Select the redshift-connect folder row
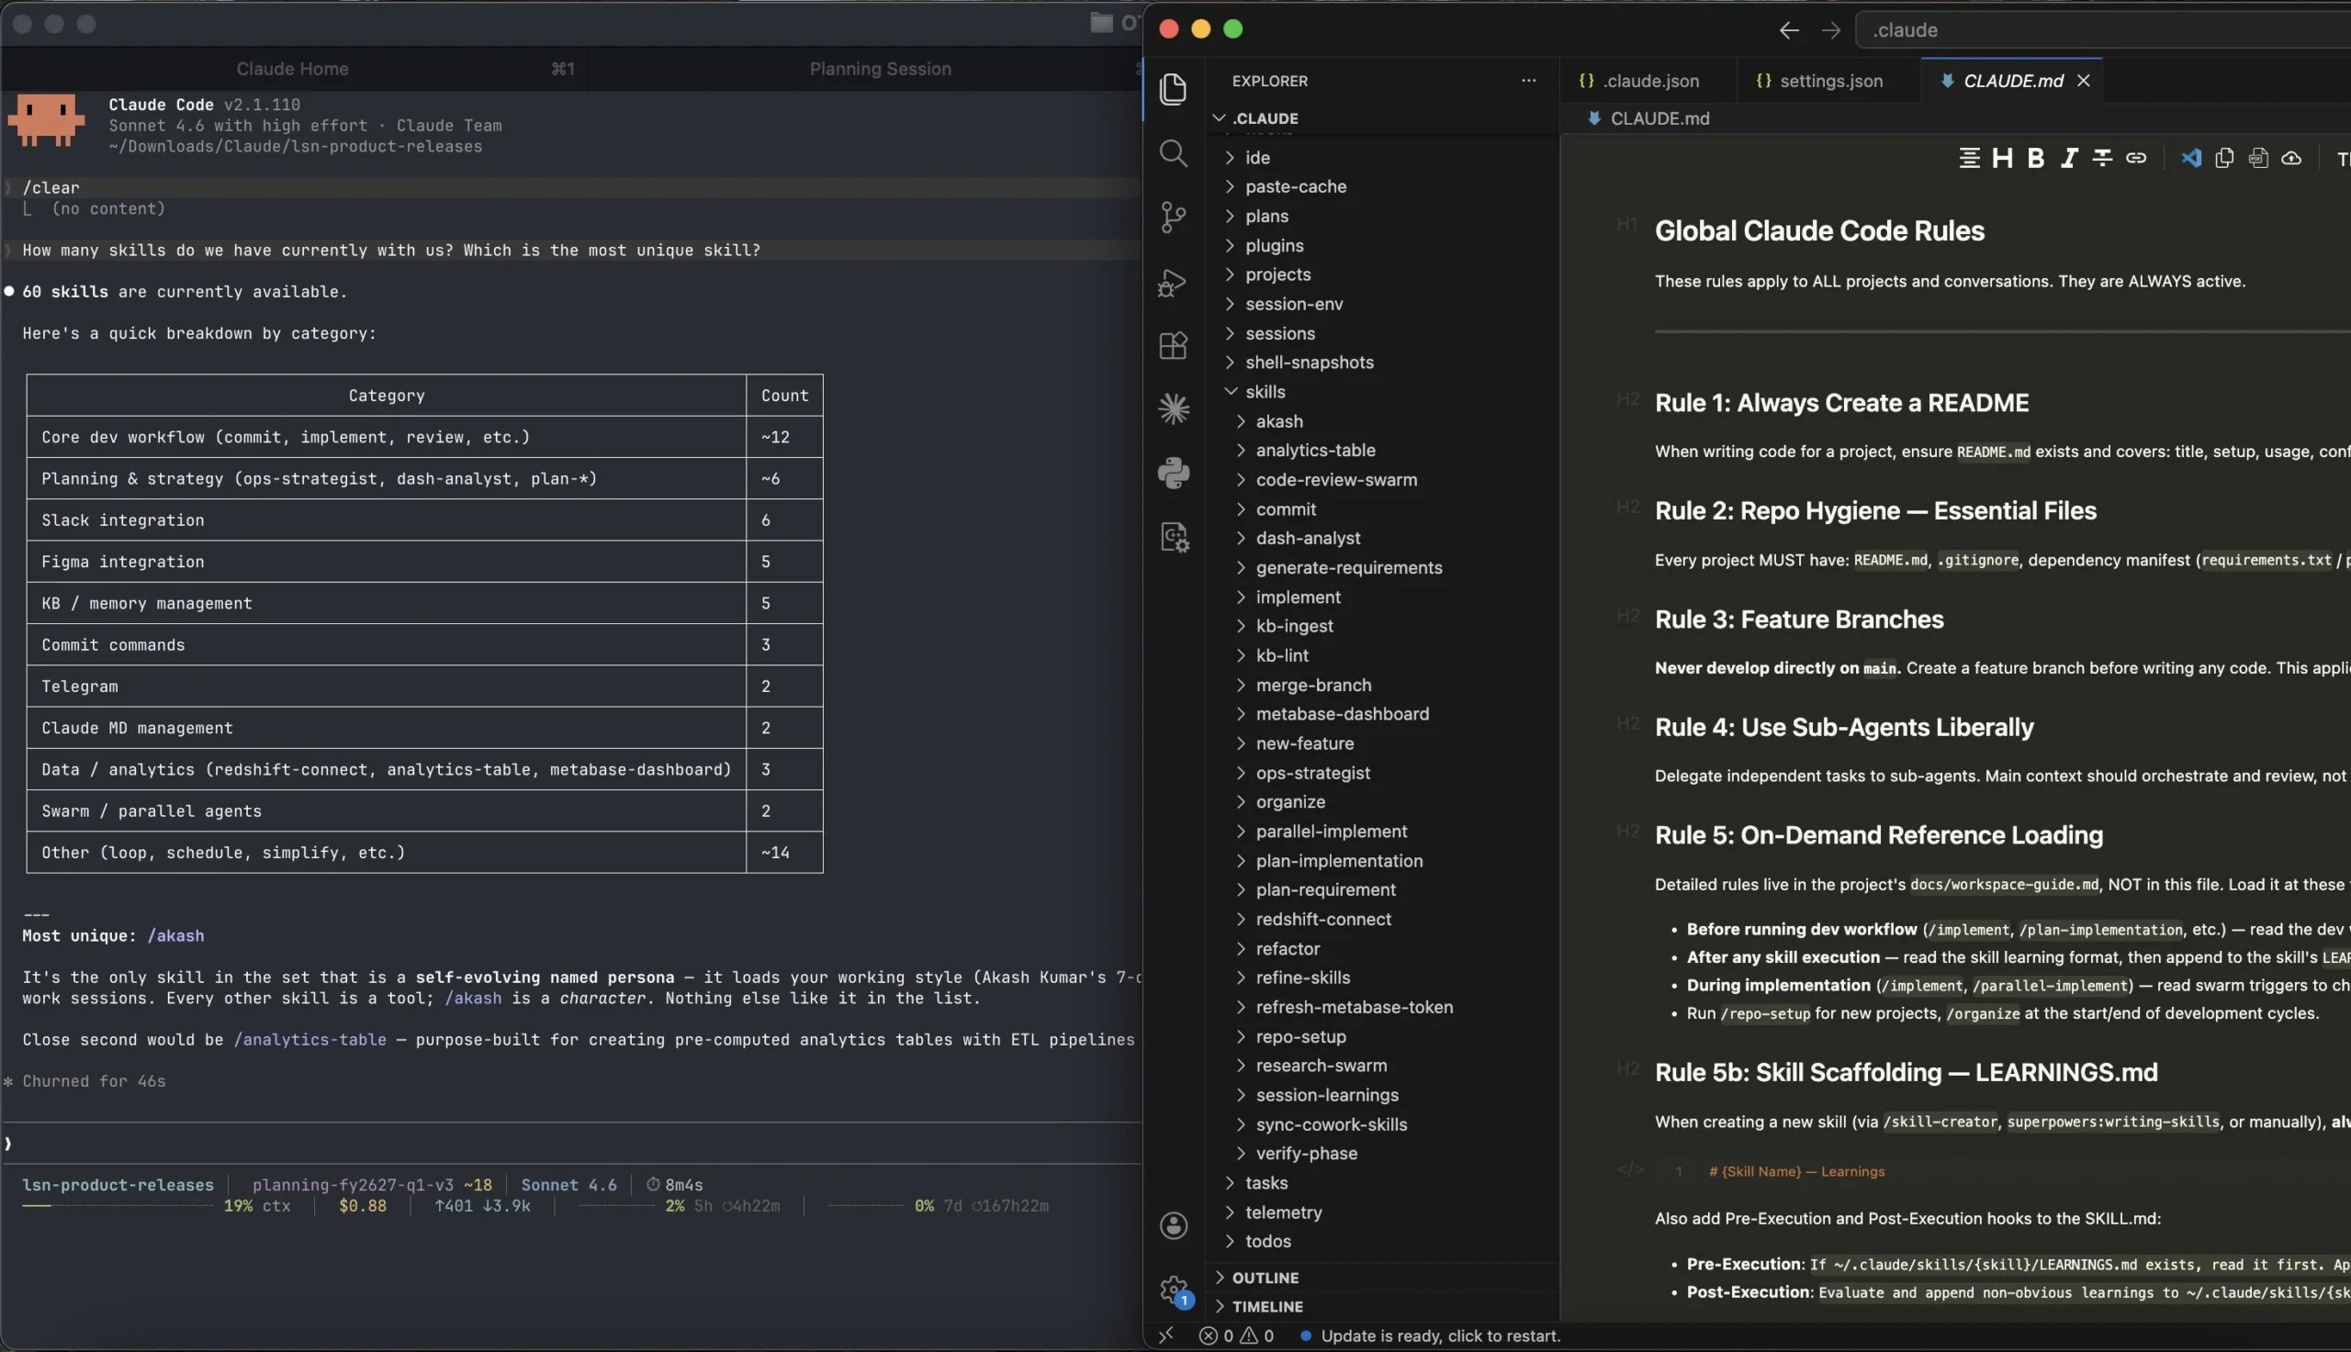The height and width of the screenshot is (1352, 2351). point(1382,920)
